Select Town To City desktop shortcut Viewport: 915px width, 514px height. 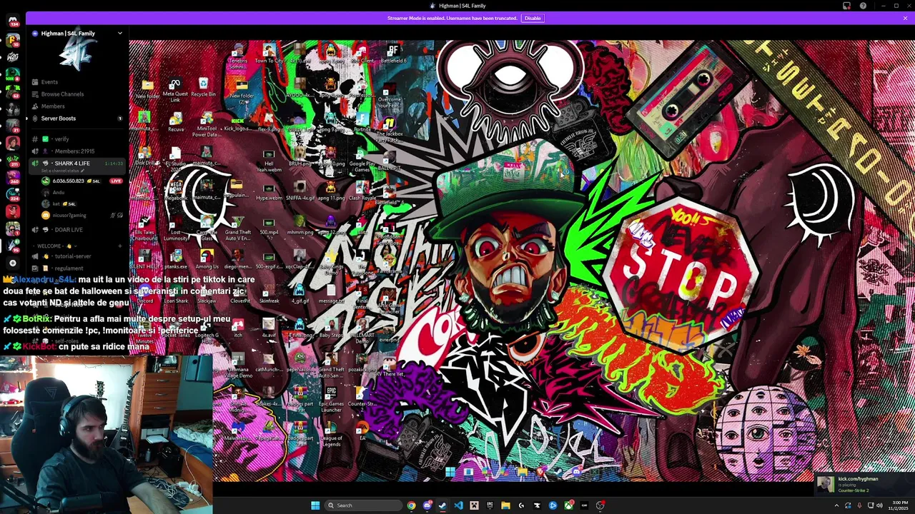click(269, 54)
